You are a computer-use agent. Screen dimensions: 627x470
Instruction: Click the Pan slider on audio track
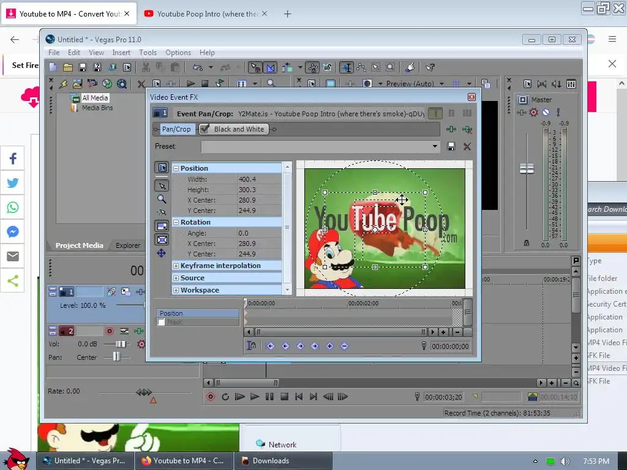click(116, 357)
